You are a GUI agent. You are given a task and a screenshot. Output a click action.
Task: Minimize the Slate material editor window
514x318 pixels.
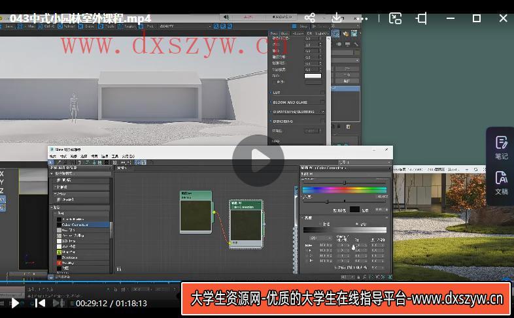374,150
